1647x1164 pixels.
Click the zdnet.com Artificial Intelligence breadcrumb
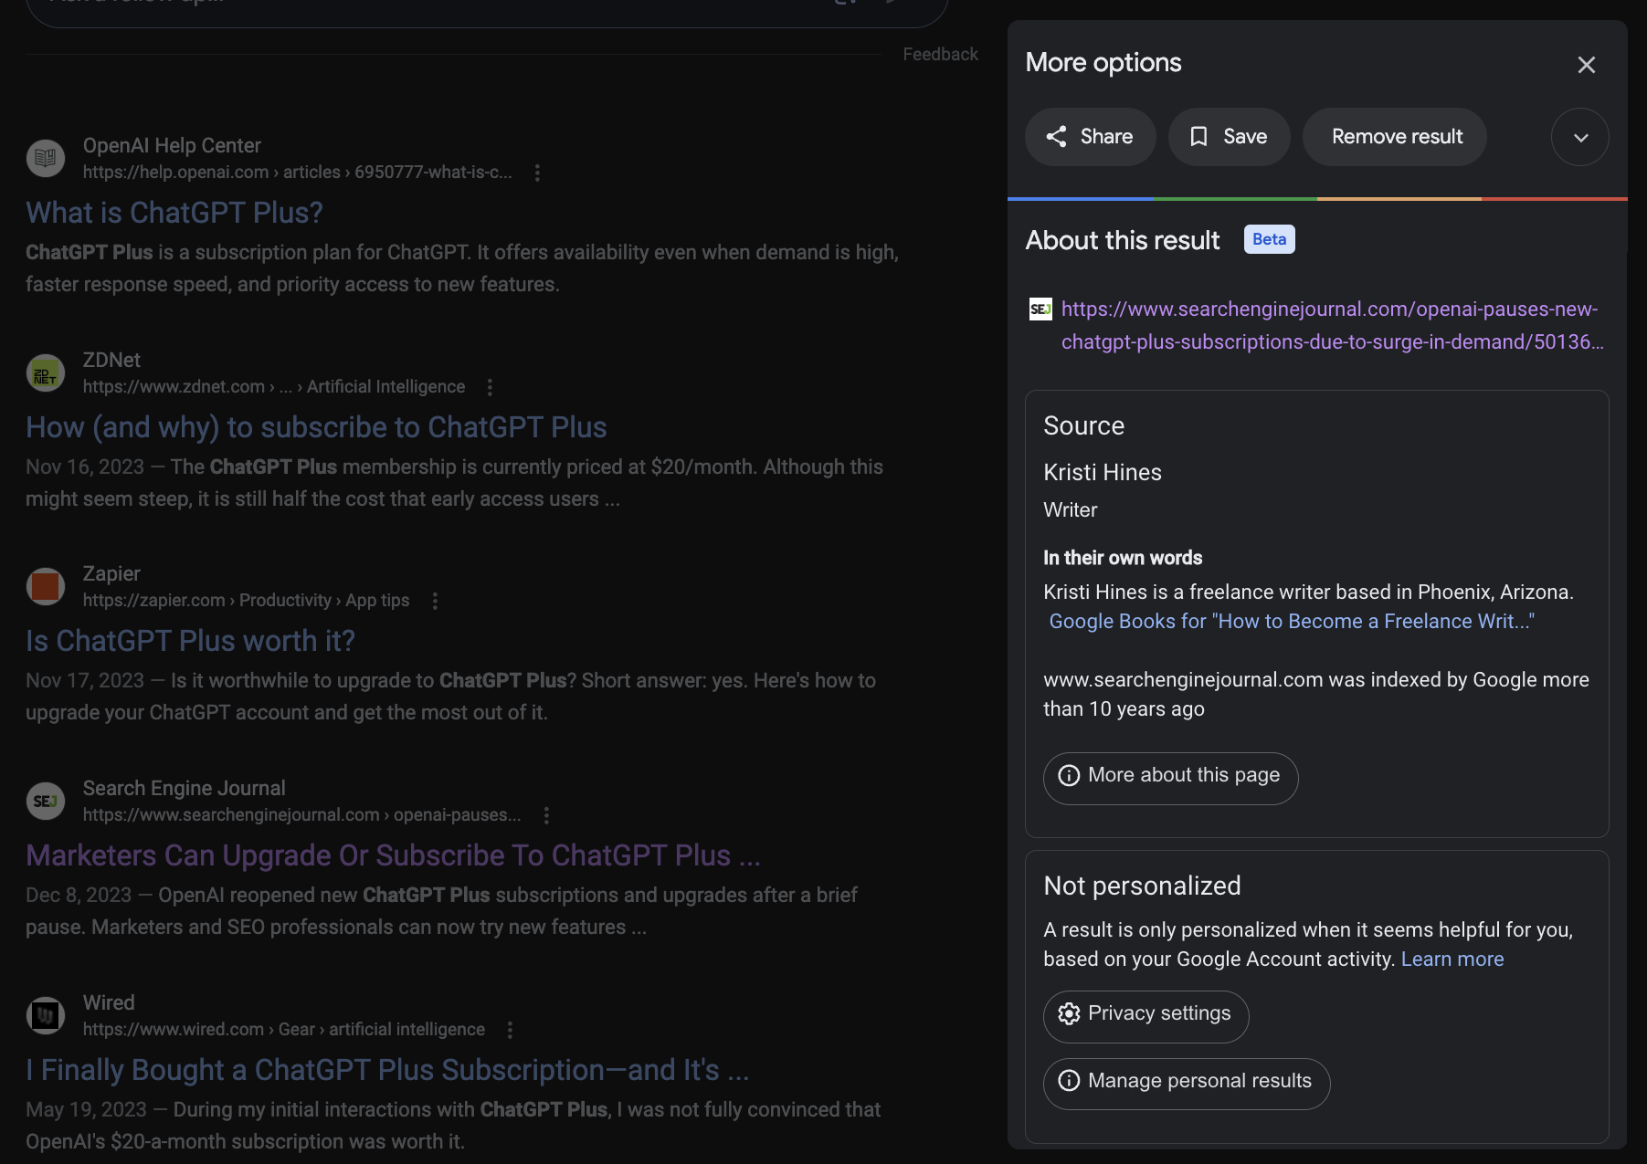click(274, 386)
